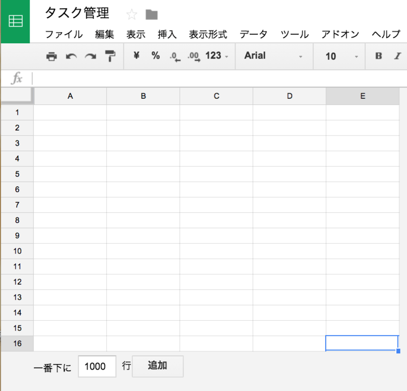
Task: Click the paint format tool
Action: (x=109, y=57)
